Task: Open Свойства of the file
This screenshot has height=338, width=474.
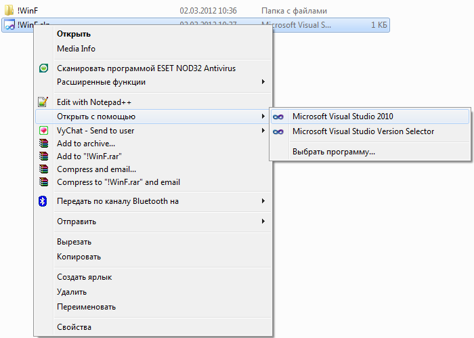Action: pos(153,327)
